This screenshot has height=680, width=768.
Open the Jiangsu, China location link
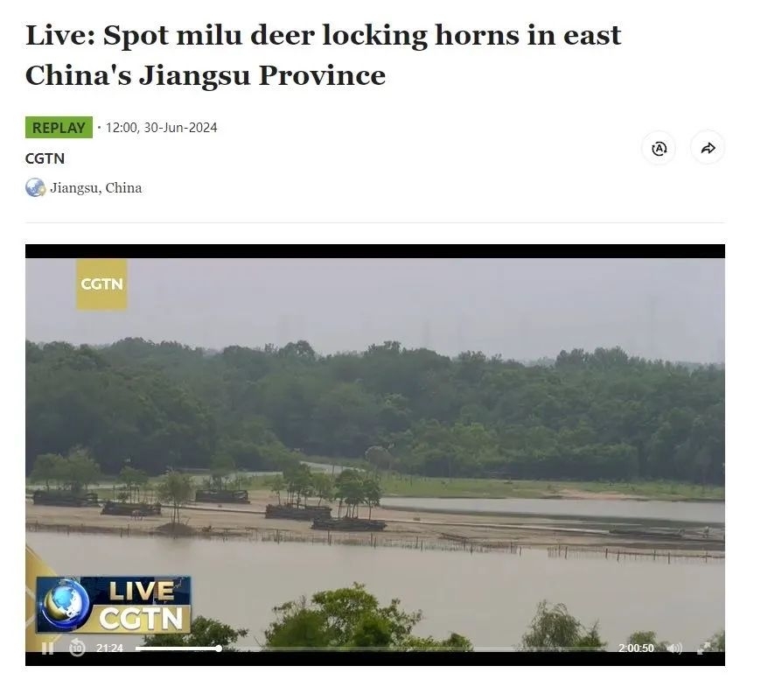coord(96,188)
